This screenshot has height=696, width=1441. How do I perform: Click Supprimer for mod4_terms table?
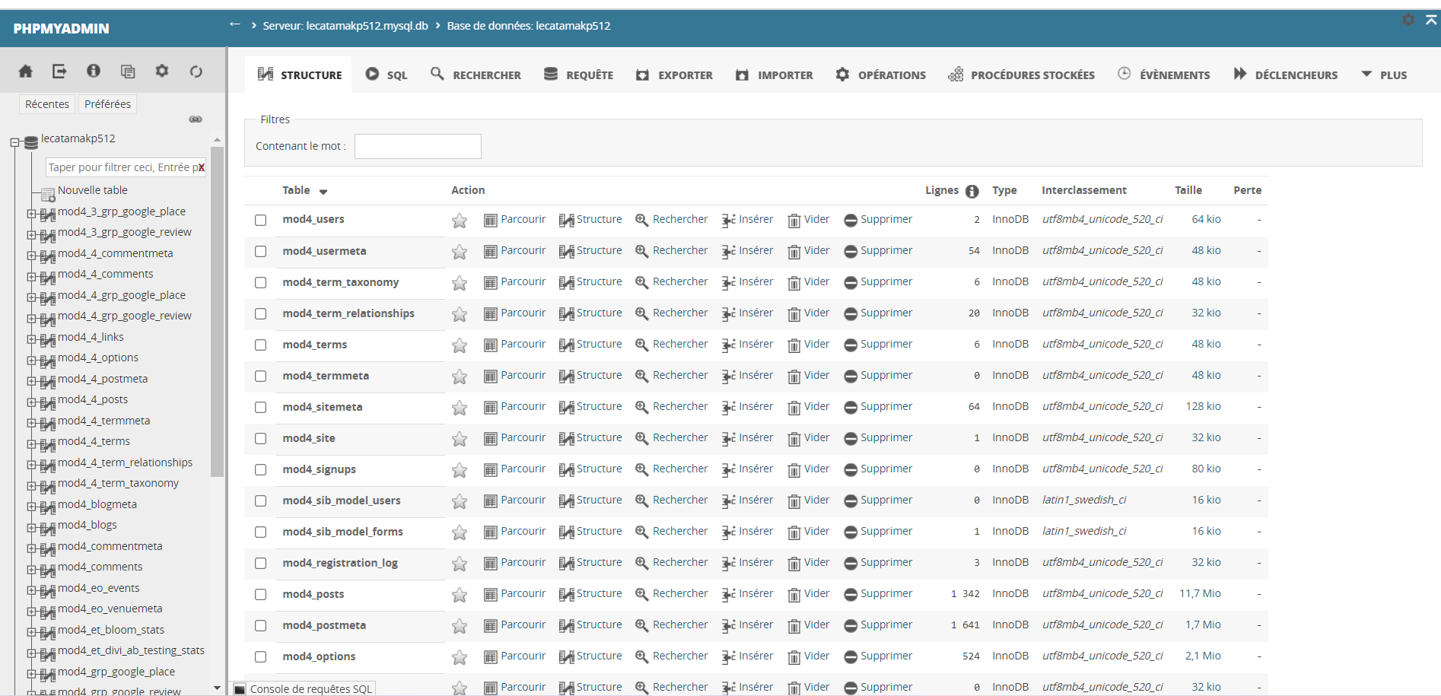coord(878,345)
